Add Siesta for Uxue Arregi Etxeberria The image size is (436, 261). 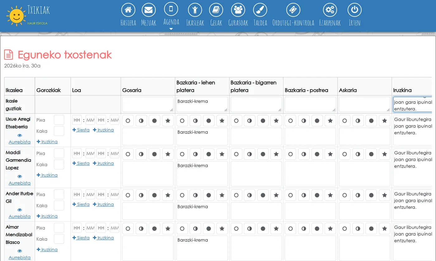pyautogui.click(x=81, y=130)
